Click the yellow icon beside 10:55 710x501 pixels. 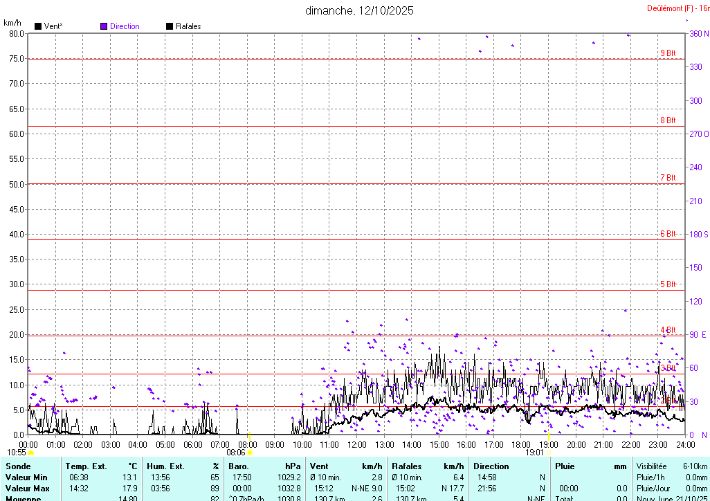(x=30, y=453)
